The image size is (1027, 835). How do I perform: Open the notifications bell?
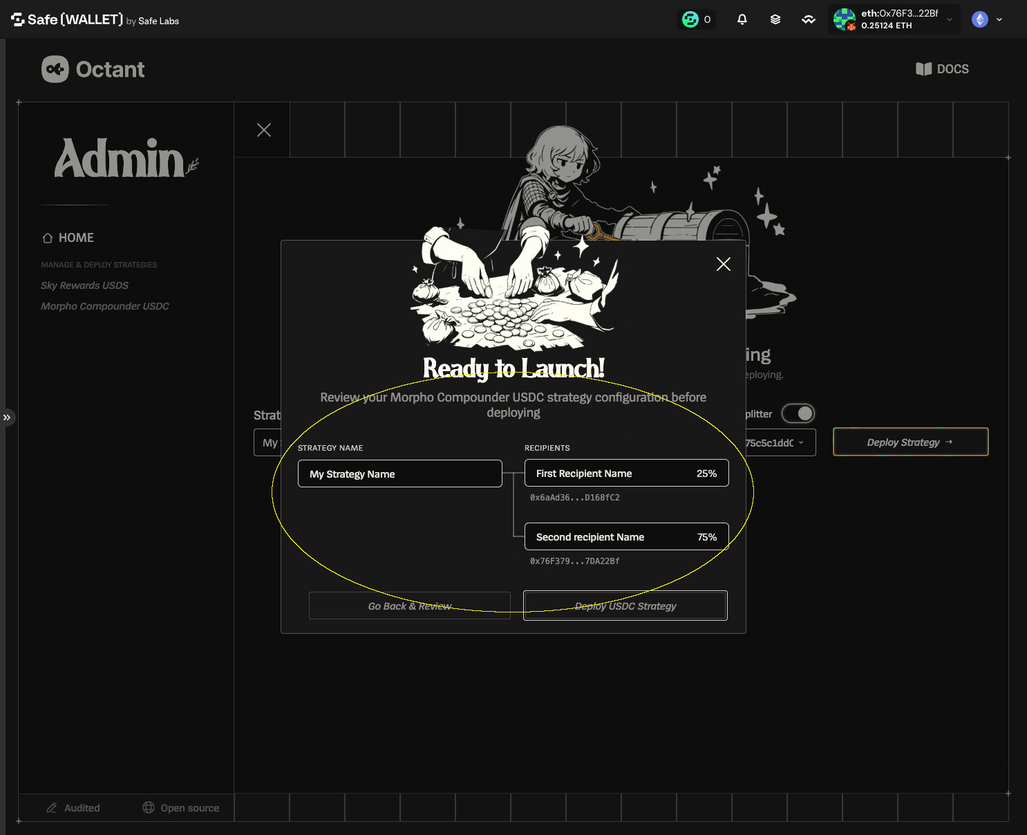pos(742,19)
